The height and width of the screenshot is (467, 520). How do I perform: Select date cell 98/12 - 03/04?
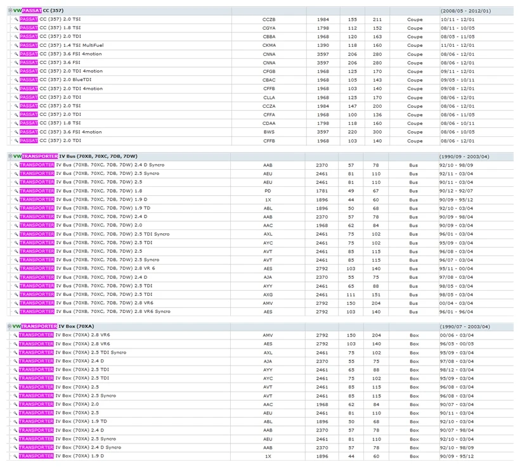(457, 370)
